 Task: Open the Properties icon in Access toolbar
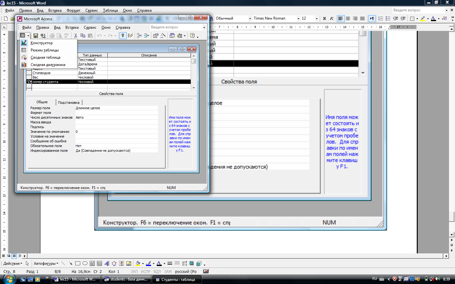(156, 36)
